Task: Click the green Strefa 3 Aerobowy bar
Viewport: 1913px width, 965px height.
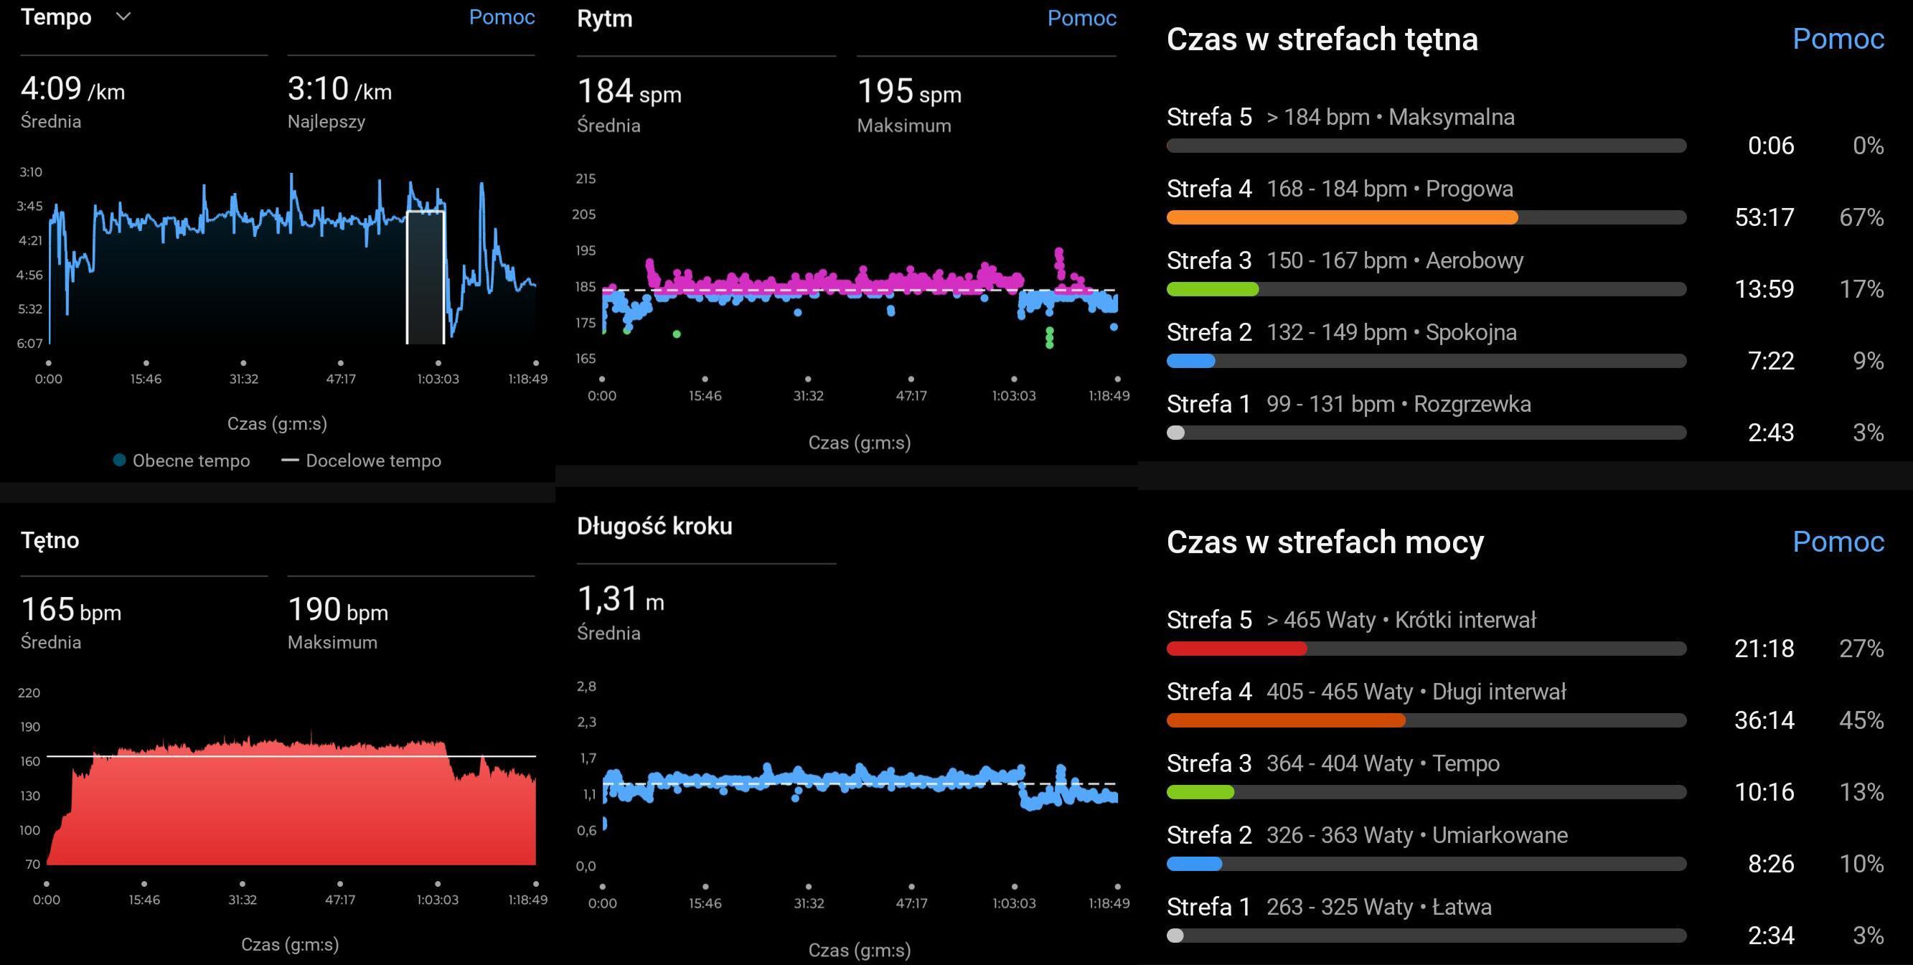Action: (x=1212, y=288)
